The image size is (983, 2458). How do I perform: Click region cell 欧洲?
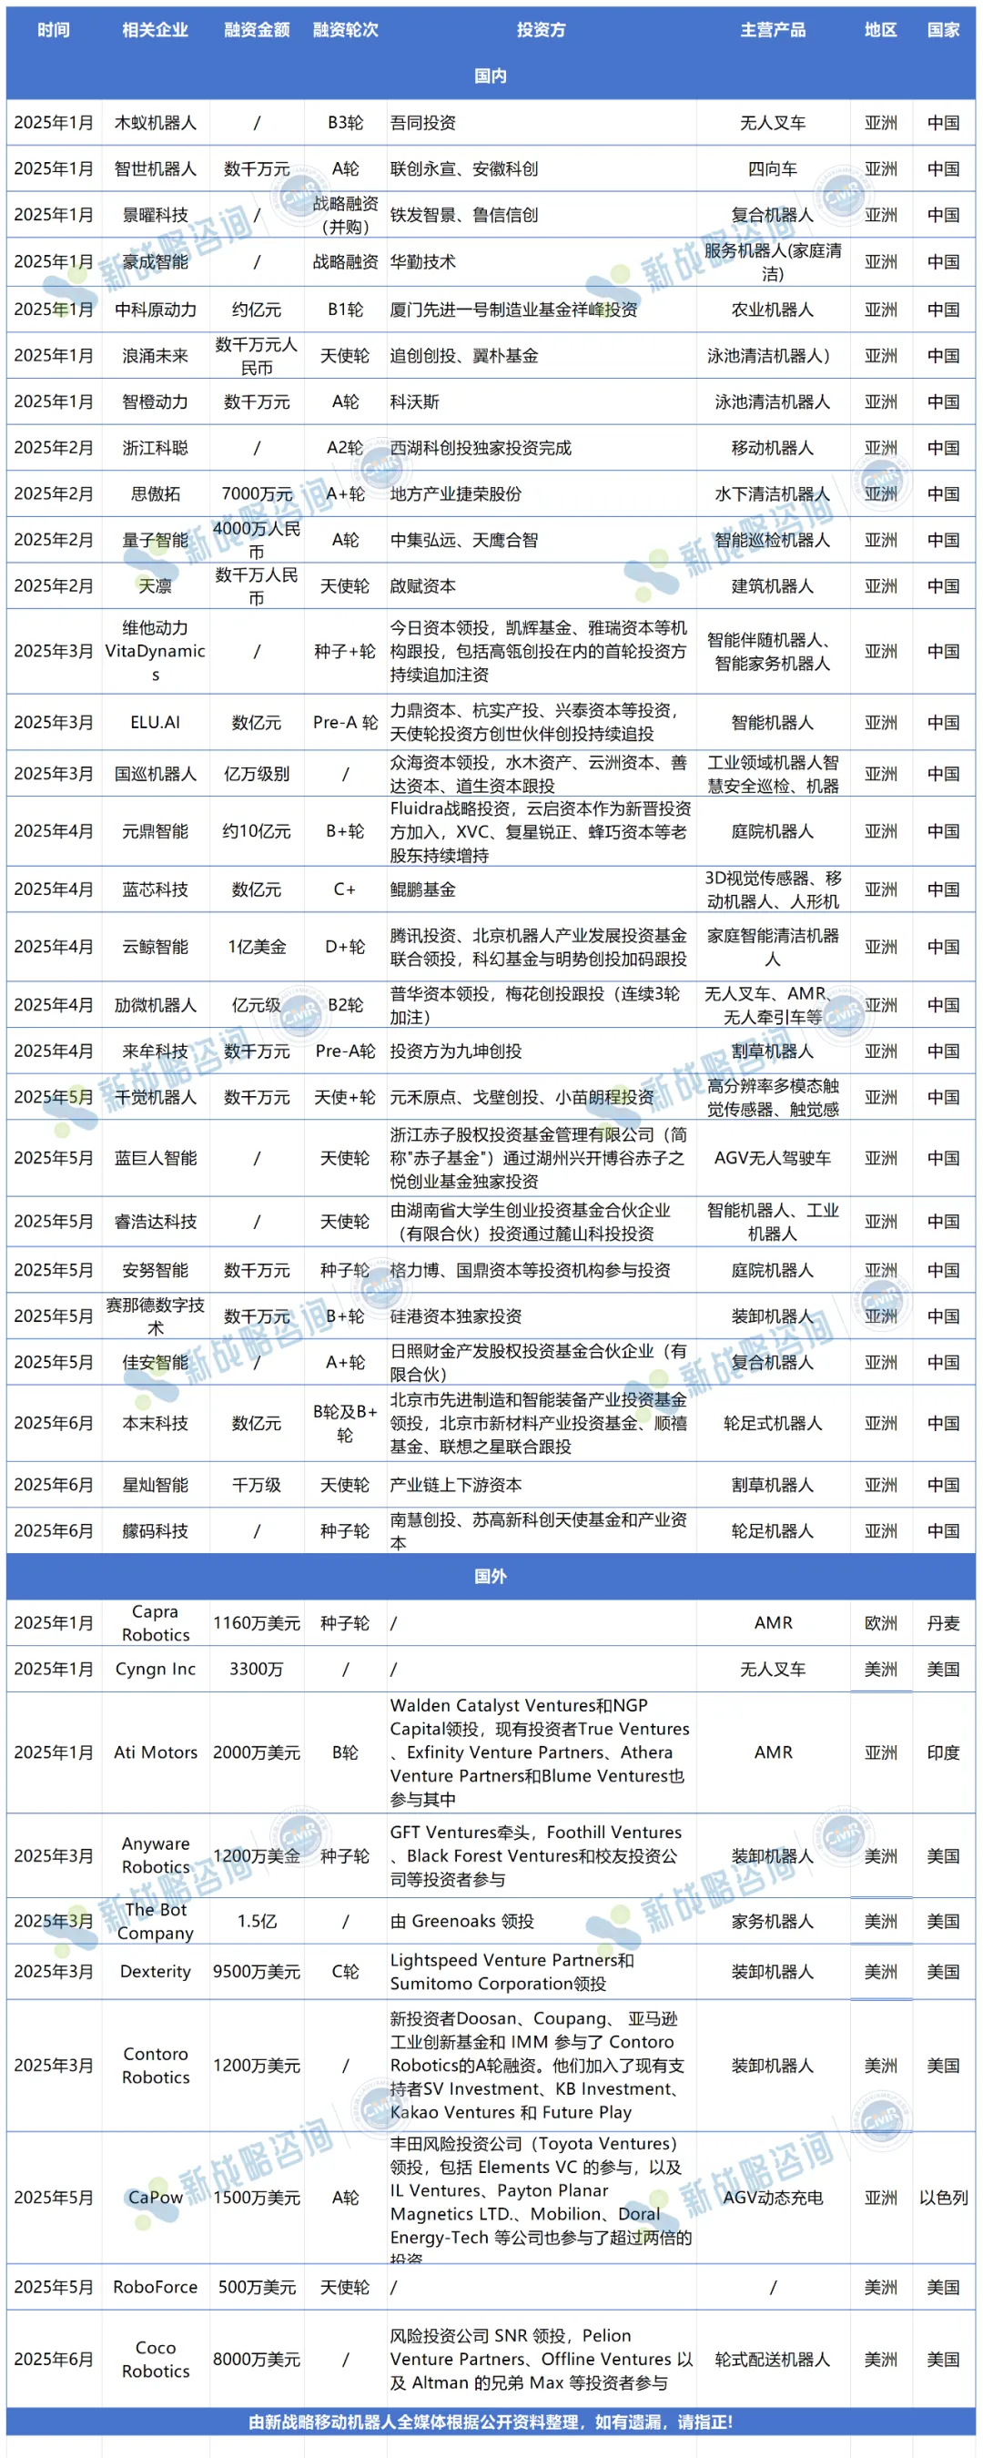881,1623
